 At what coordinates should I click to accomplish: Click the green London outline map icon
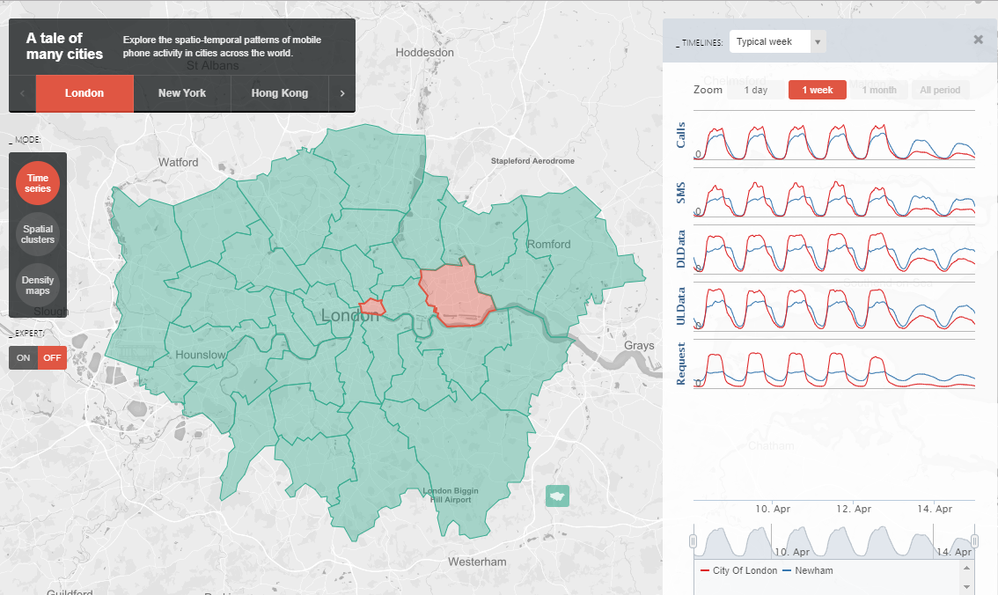click(558, 496)
